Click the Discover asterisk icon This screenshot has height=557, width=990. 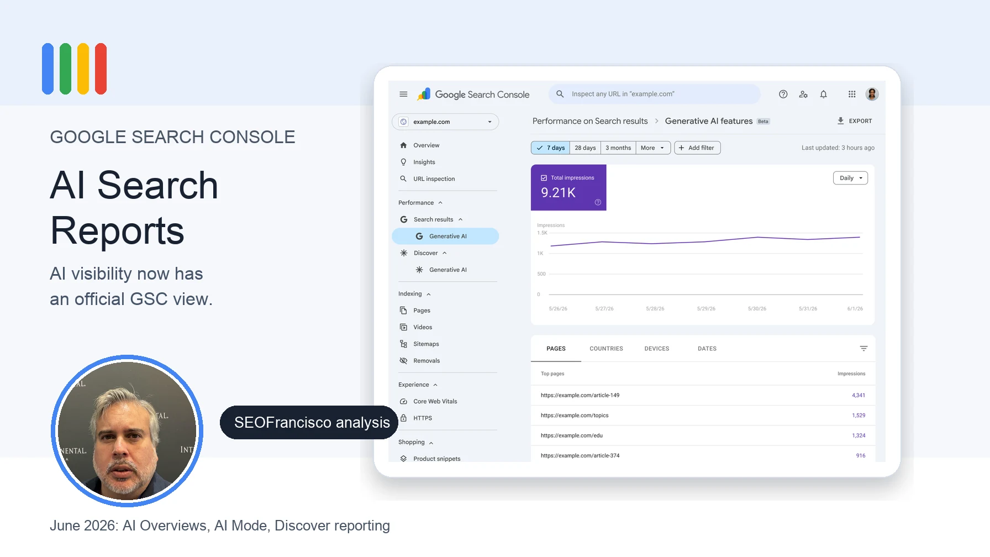pyautogui.click(x=404, y=253)
